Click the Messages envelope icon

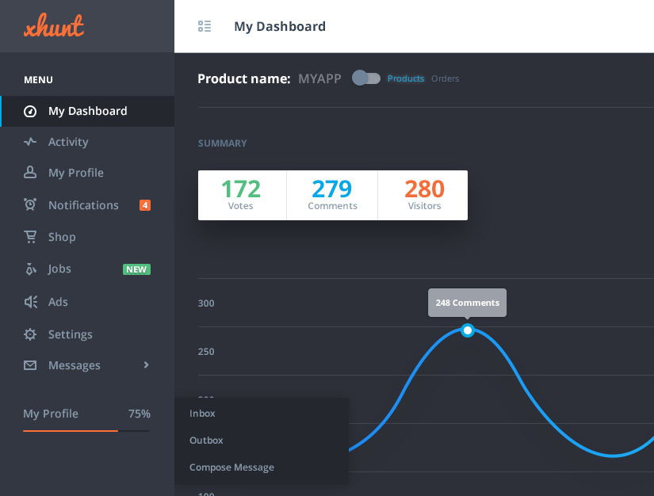coord(30,365)
